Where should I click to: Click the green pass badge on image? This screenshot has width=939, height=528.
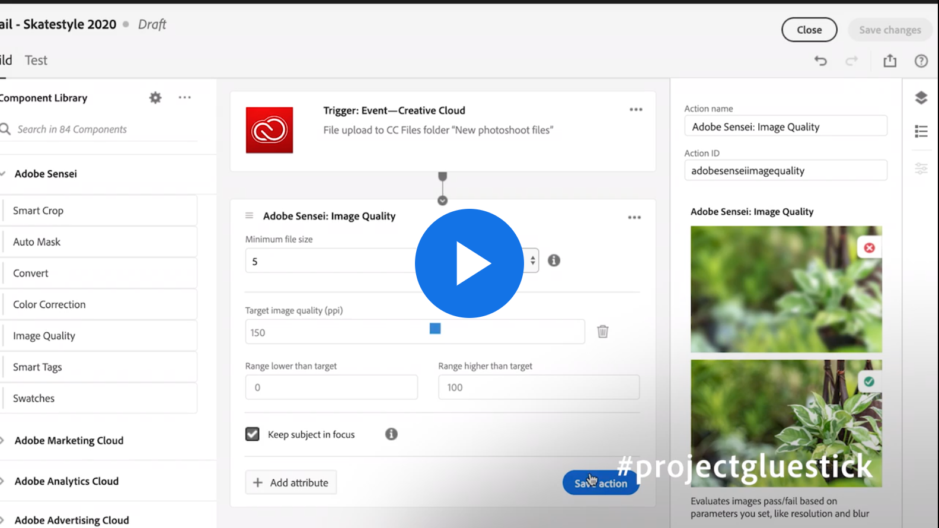point(870,381)
